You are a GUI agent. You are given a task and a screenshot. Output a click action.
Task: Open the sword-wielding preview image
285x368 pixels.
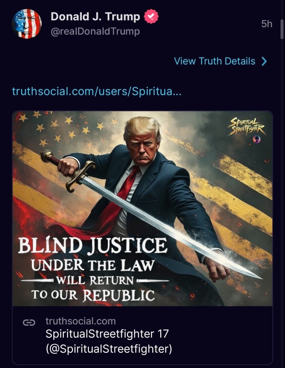(x=142, y=208)
